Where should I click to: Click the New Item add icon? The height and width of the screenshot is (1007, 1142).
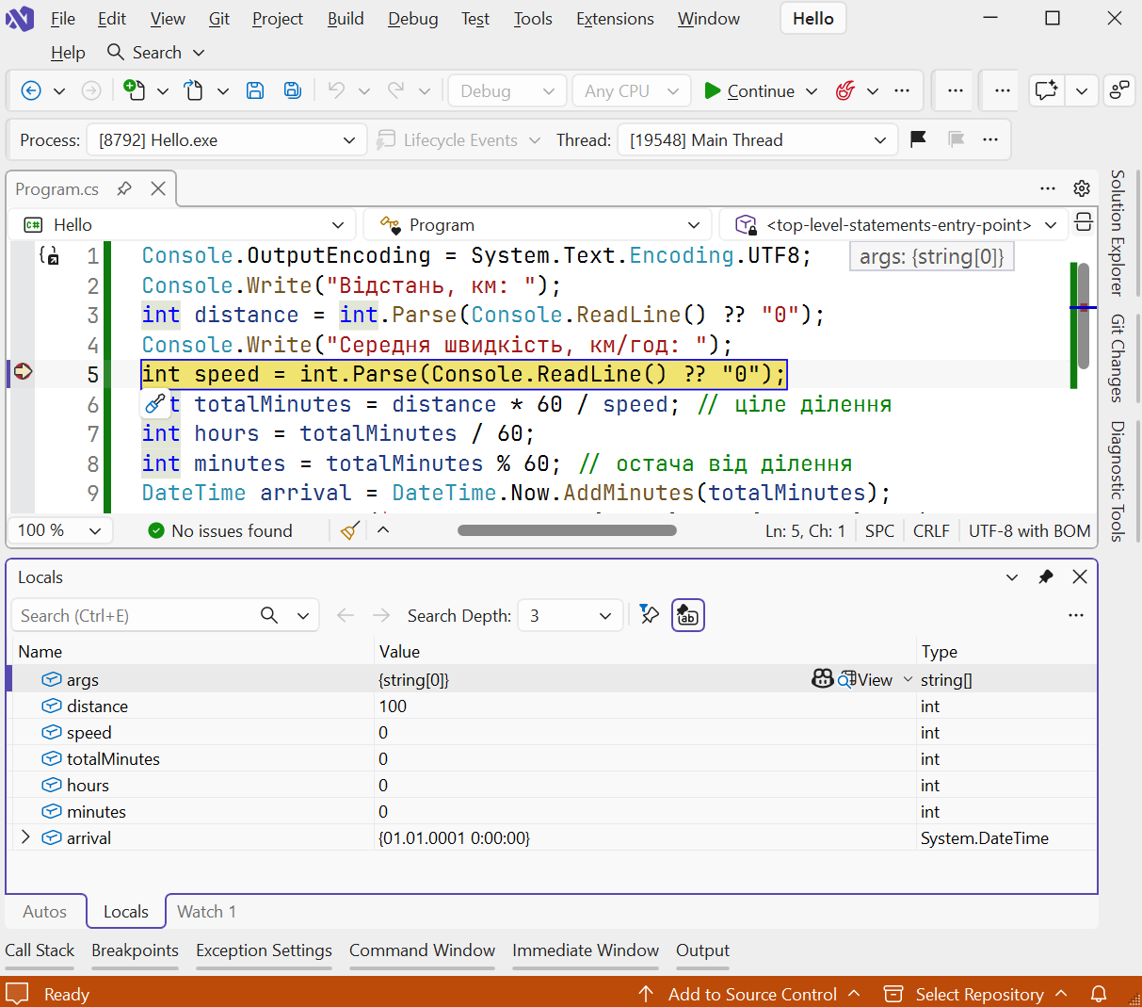[135, 90]
